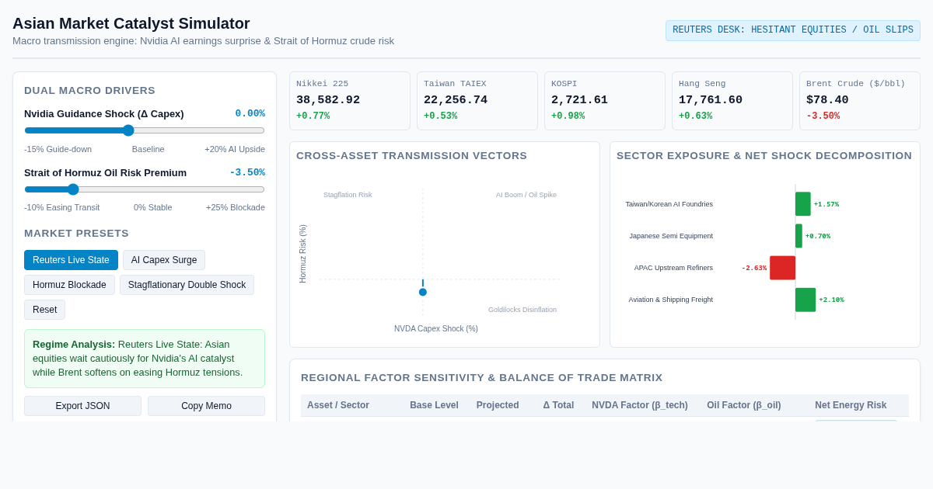Click the NVDA Capex Shock (%) axis label
The width and height of the screenshot is (933, 489).
(x=436, y=329)
